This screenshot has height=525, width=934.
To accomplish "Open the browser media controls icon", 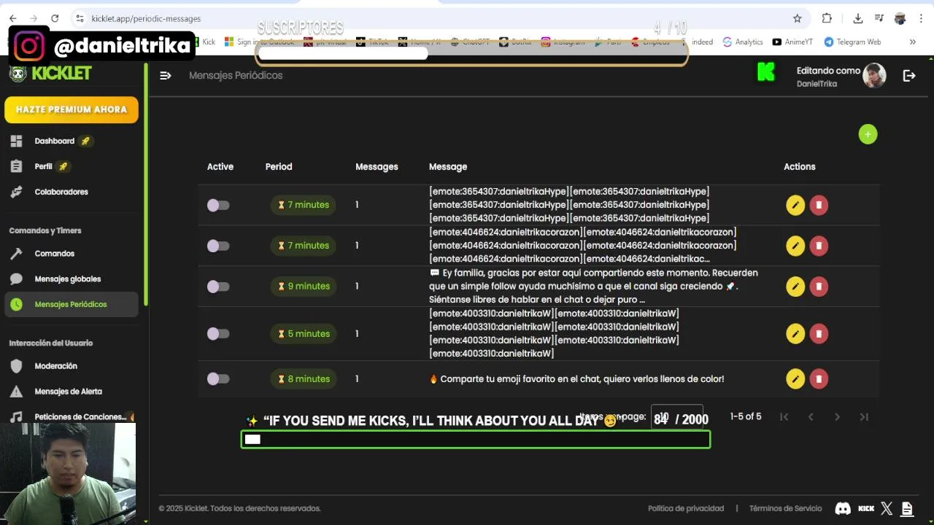I will [x=879, y=18].
